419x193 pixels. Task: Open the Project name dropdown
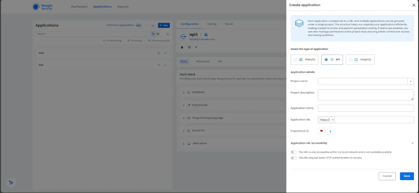pos(410,81)
